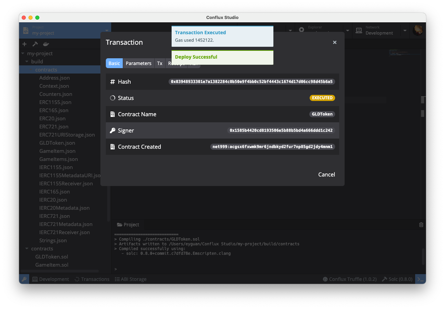Click the document icon beside Contract Name
445x309 pixels.
pyautogui.click(x=113, y=114)
